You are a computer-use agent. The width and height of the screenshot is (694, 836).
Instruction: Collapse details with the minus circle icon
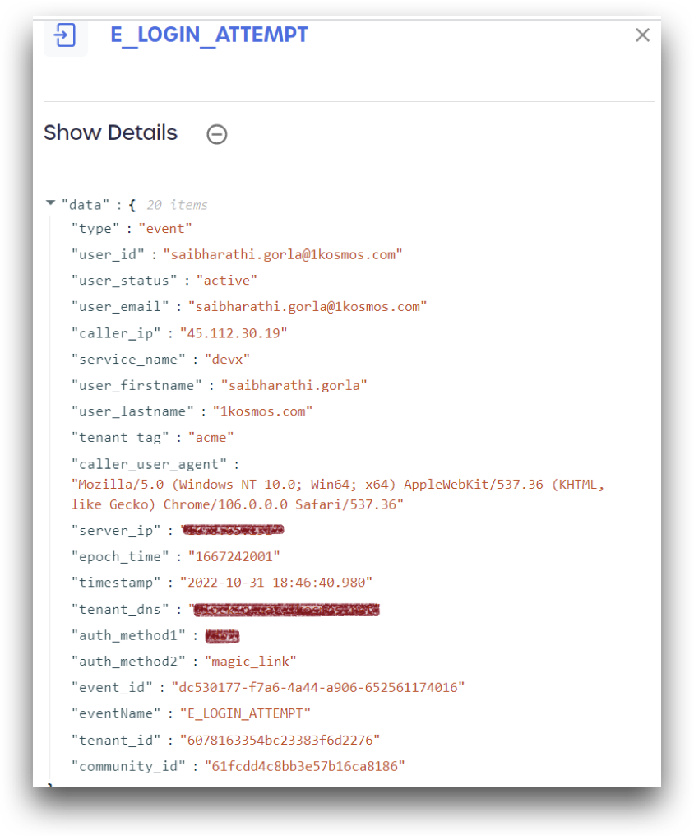(217, 134)
